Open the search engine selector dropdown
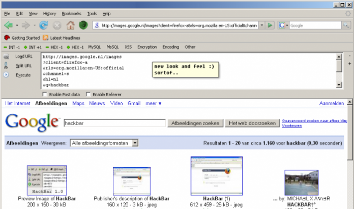 tap(287, 25)
